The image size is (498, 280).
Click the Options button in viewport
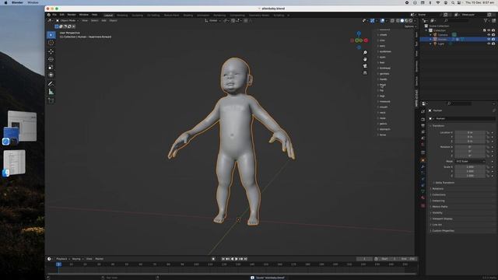click(x=409, y=26)
